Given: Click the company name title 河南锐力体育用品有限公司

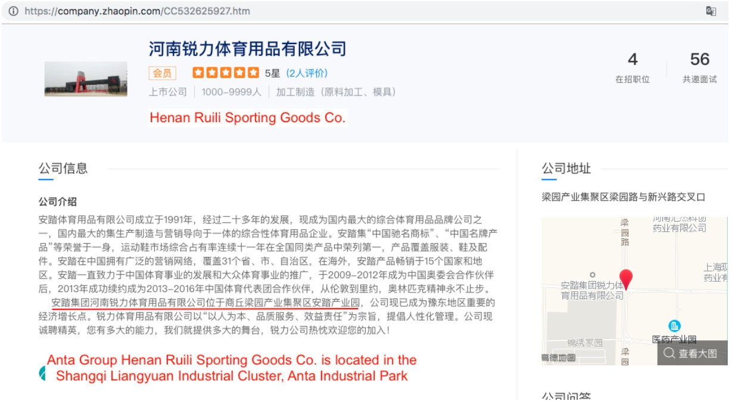Looking at the screenshot, I should (x=247, y=48).
